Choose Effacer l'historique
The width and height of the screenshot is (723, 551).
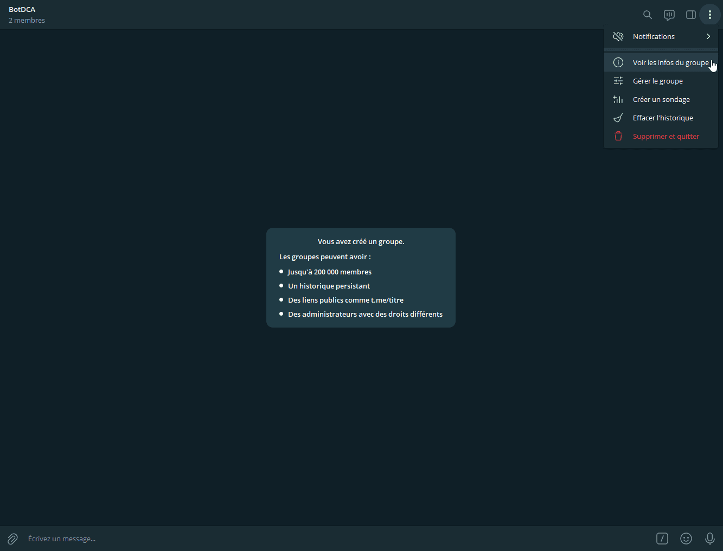[x=663, y=118]
